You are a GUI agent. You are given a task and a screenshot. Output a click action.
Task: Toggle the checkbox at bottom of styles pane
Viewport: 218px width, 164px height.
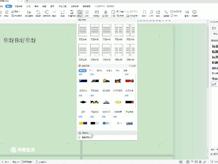coord(212,154)
